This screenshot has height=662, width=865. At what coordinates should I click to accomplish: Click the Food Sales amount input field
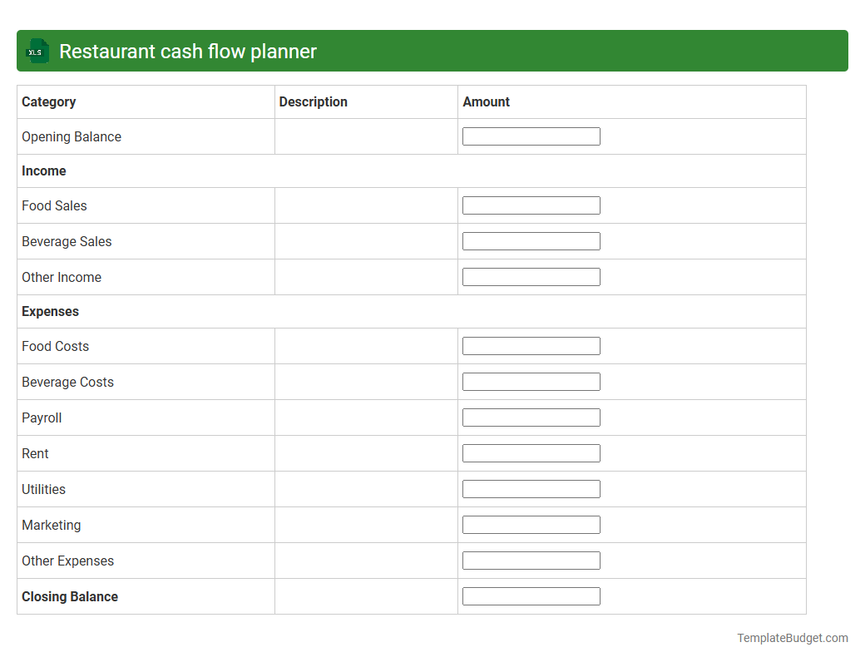[531, 205]
